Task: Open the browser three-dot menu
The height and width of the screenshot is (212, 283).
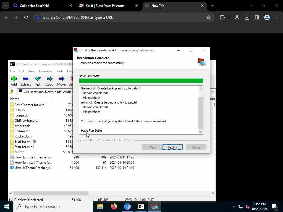Action: tap(277, 17)
